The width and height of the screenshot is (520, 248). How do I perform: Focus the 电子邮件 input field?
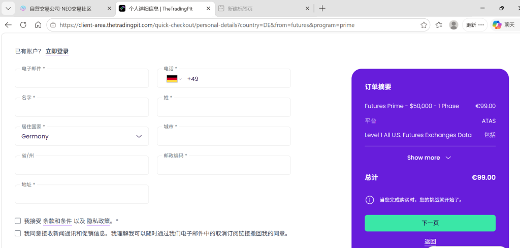(82, 78)
